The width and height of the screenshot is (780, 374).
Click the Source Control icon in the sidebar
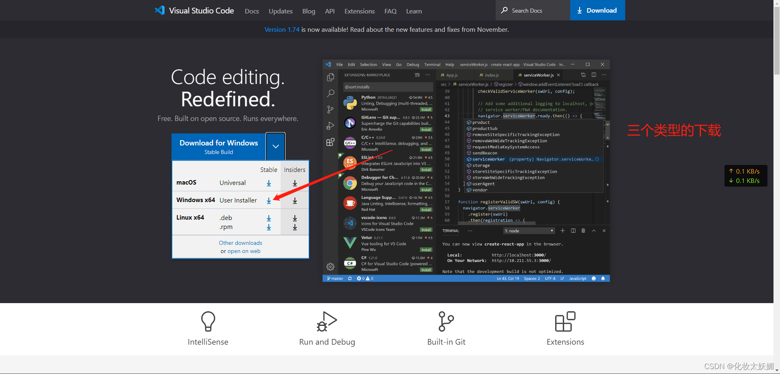pos(330,109)
